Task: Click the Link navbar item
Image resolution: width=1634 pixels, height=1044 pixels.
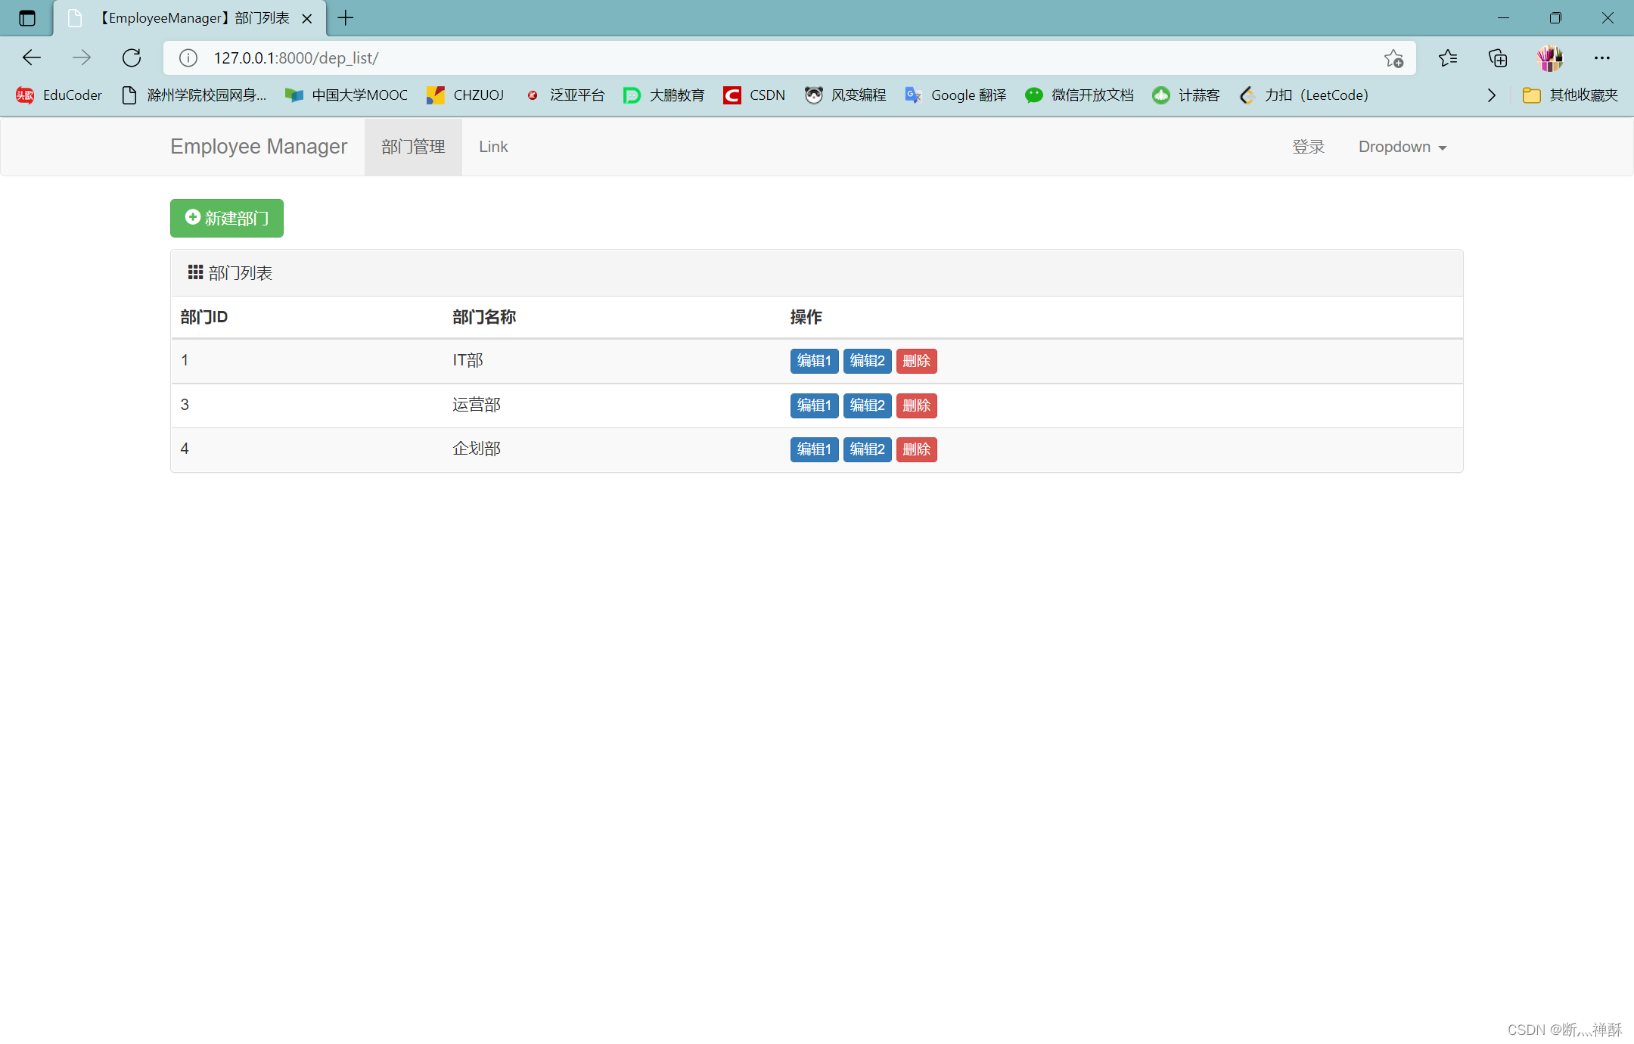Action: pyautogui.click(x=493, y=147)
